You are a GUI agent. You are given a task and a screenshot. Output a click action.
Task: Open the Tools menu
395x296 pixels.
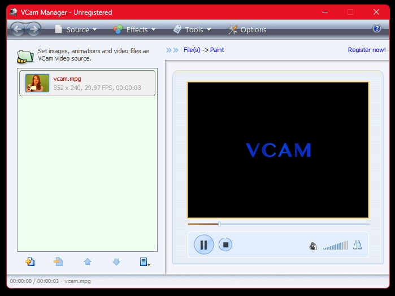(x=192, y=29)
